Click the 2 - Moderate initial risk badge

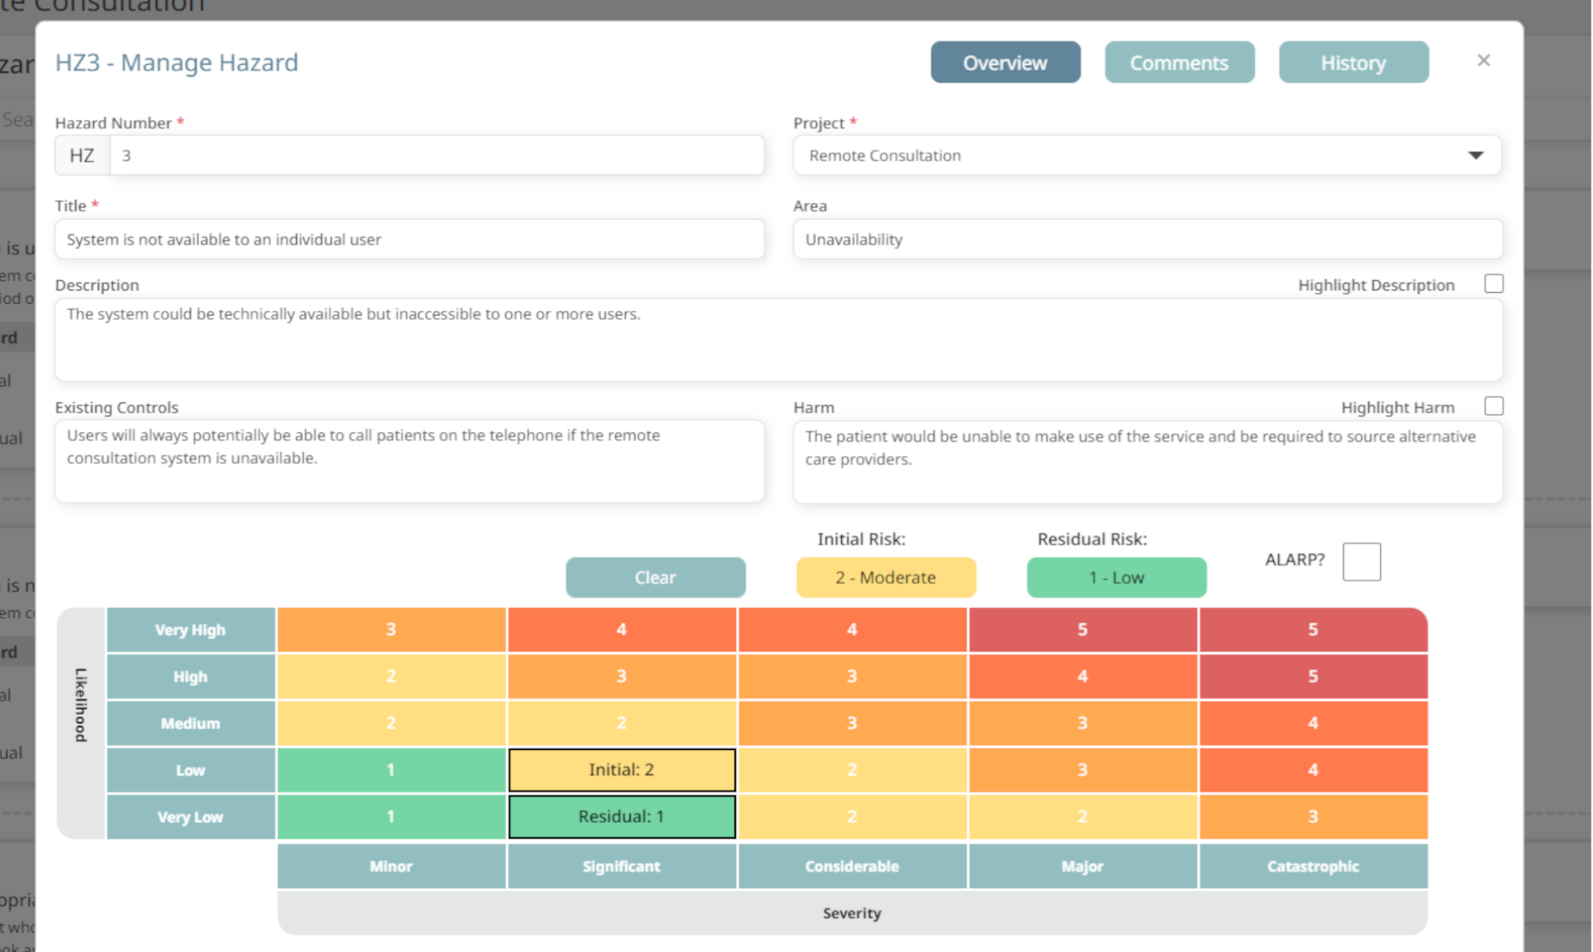tap(885, 577)
